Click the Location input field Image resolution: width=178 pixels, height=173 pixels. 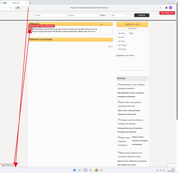coord(83,15)
